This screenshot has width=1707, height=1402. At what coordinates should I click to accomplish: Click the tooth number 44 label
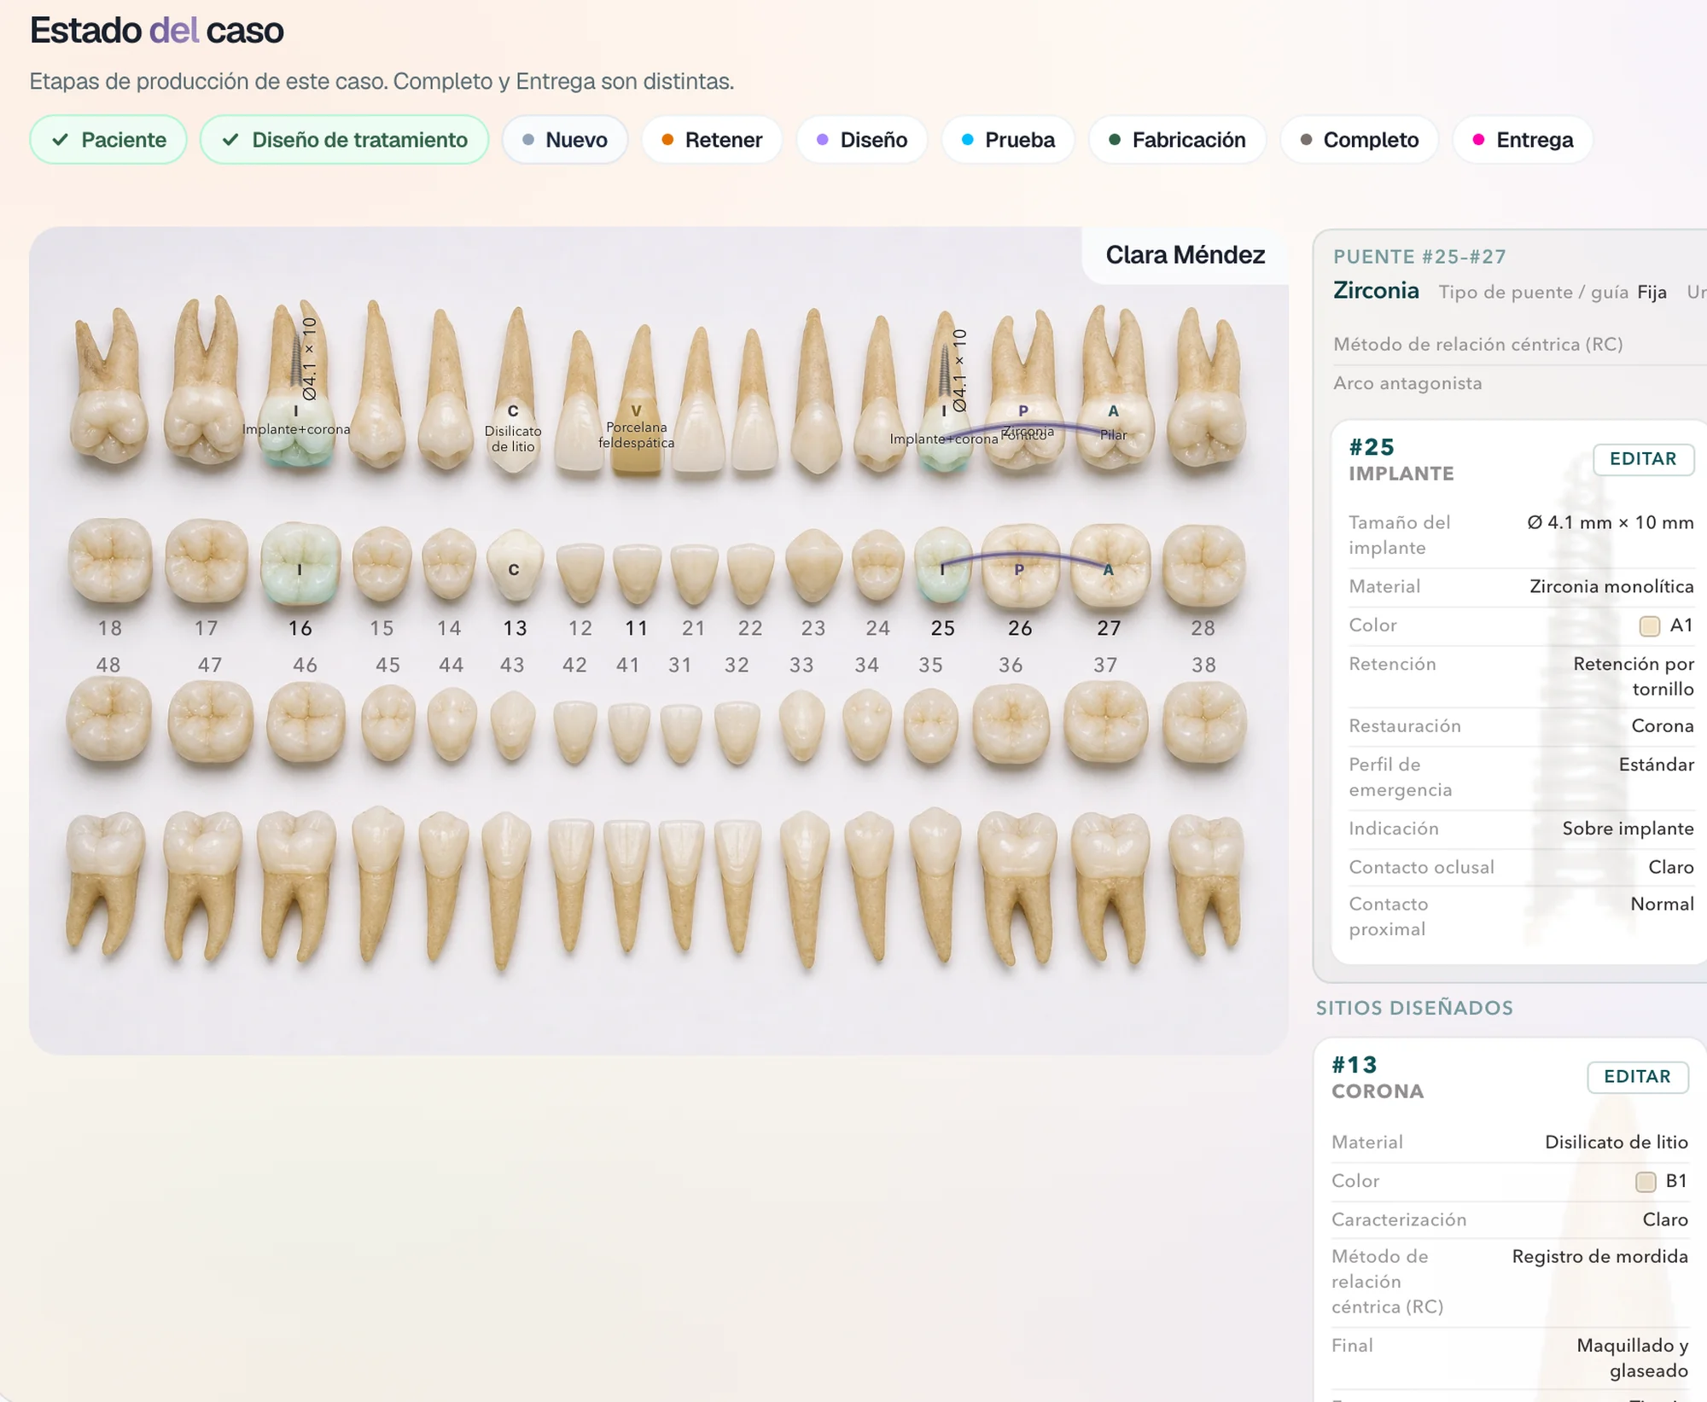[451, 666]
